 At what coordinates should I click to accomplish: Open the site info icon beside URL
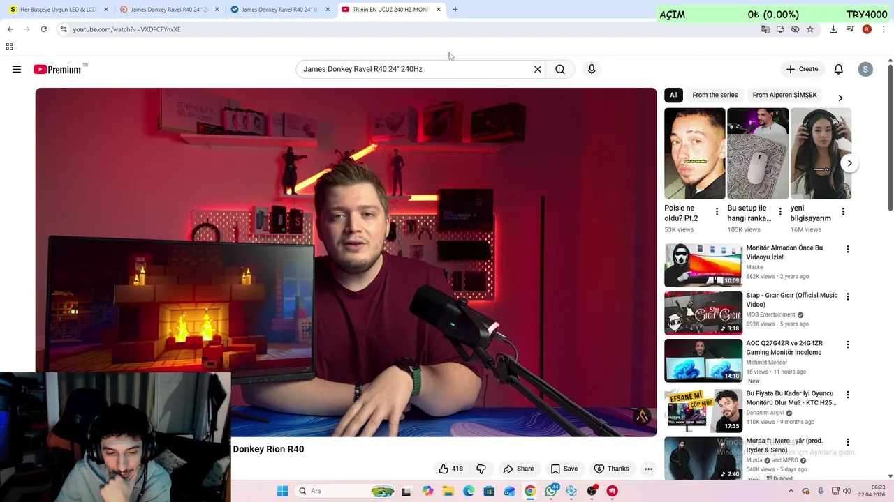(x=64, y=29)
